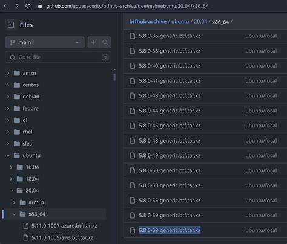
Task: Expand the rhel folder chevron
Action: point(8,132)
